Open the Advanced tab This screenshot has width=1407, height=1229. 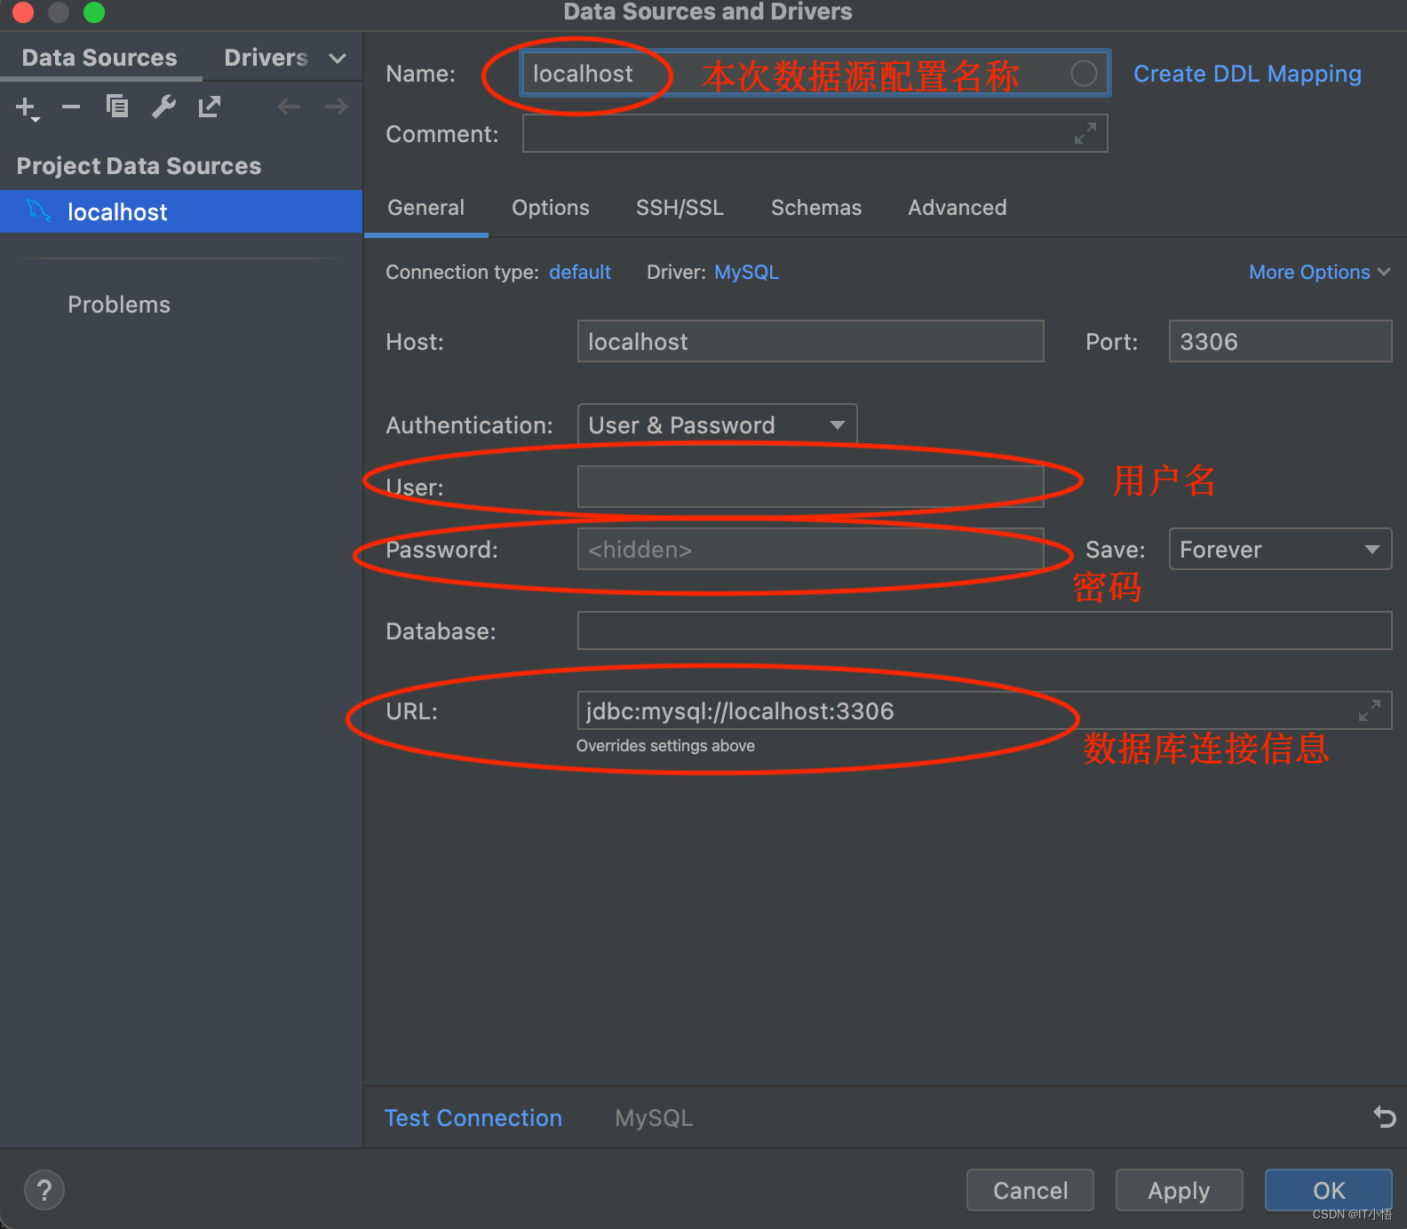tap(958, 208)
